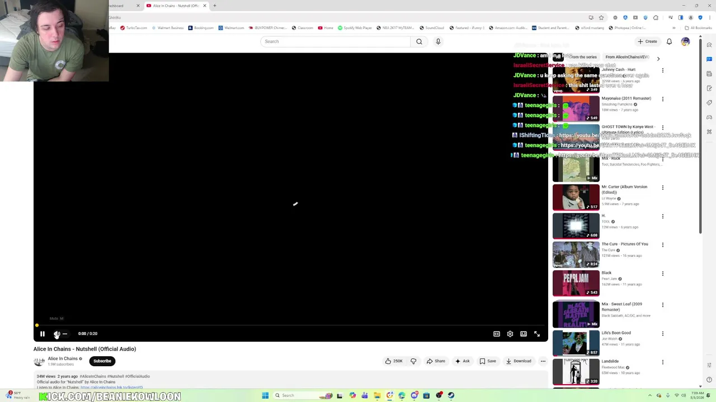716x402 pixels.
Task: Play the Pearl Jam Black thumbnail
Action: pyautogui.click(x=576, y=283)
